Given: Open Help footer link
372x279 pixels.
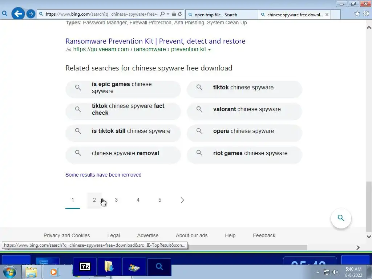Looking at the screenshot, I should (230, 235).
